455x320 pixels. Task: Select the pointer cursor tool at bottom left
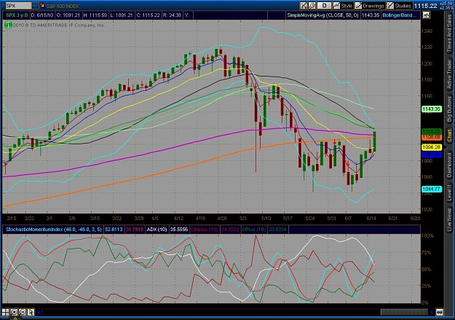coord(31,312)
